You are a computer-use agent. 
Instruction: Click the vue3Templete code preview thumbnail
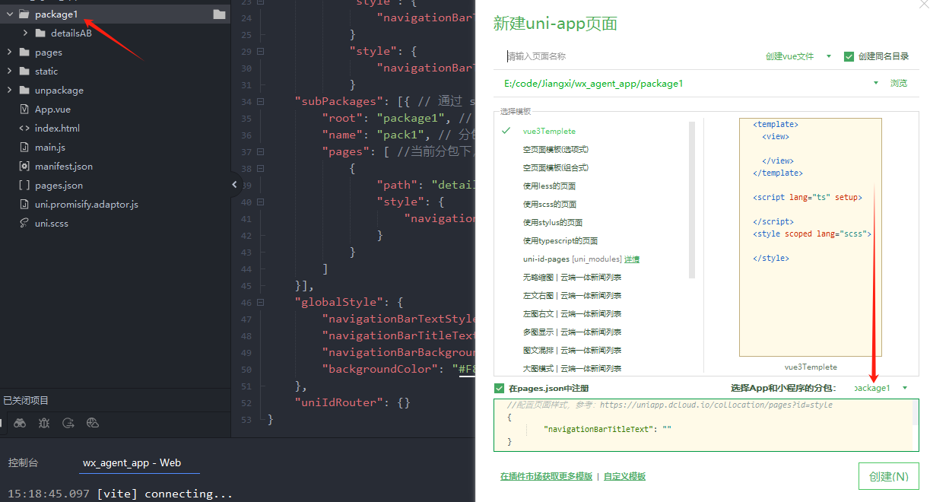tap(810, 237)
